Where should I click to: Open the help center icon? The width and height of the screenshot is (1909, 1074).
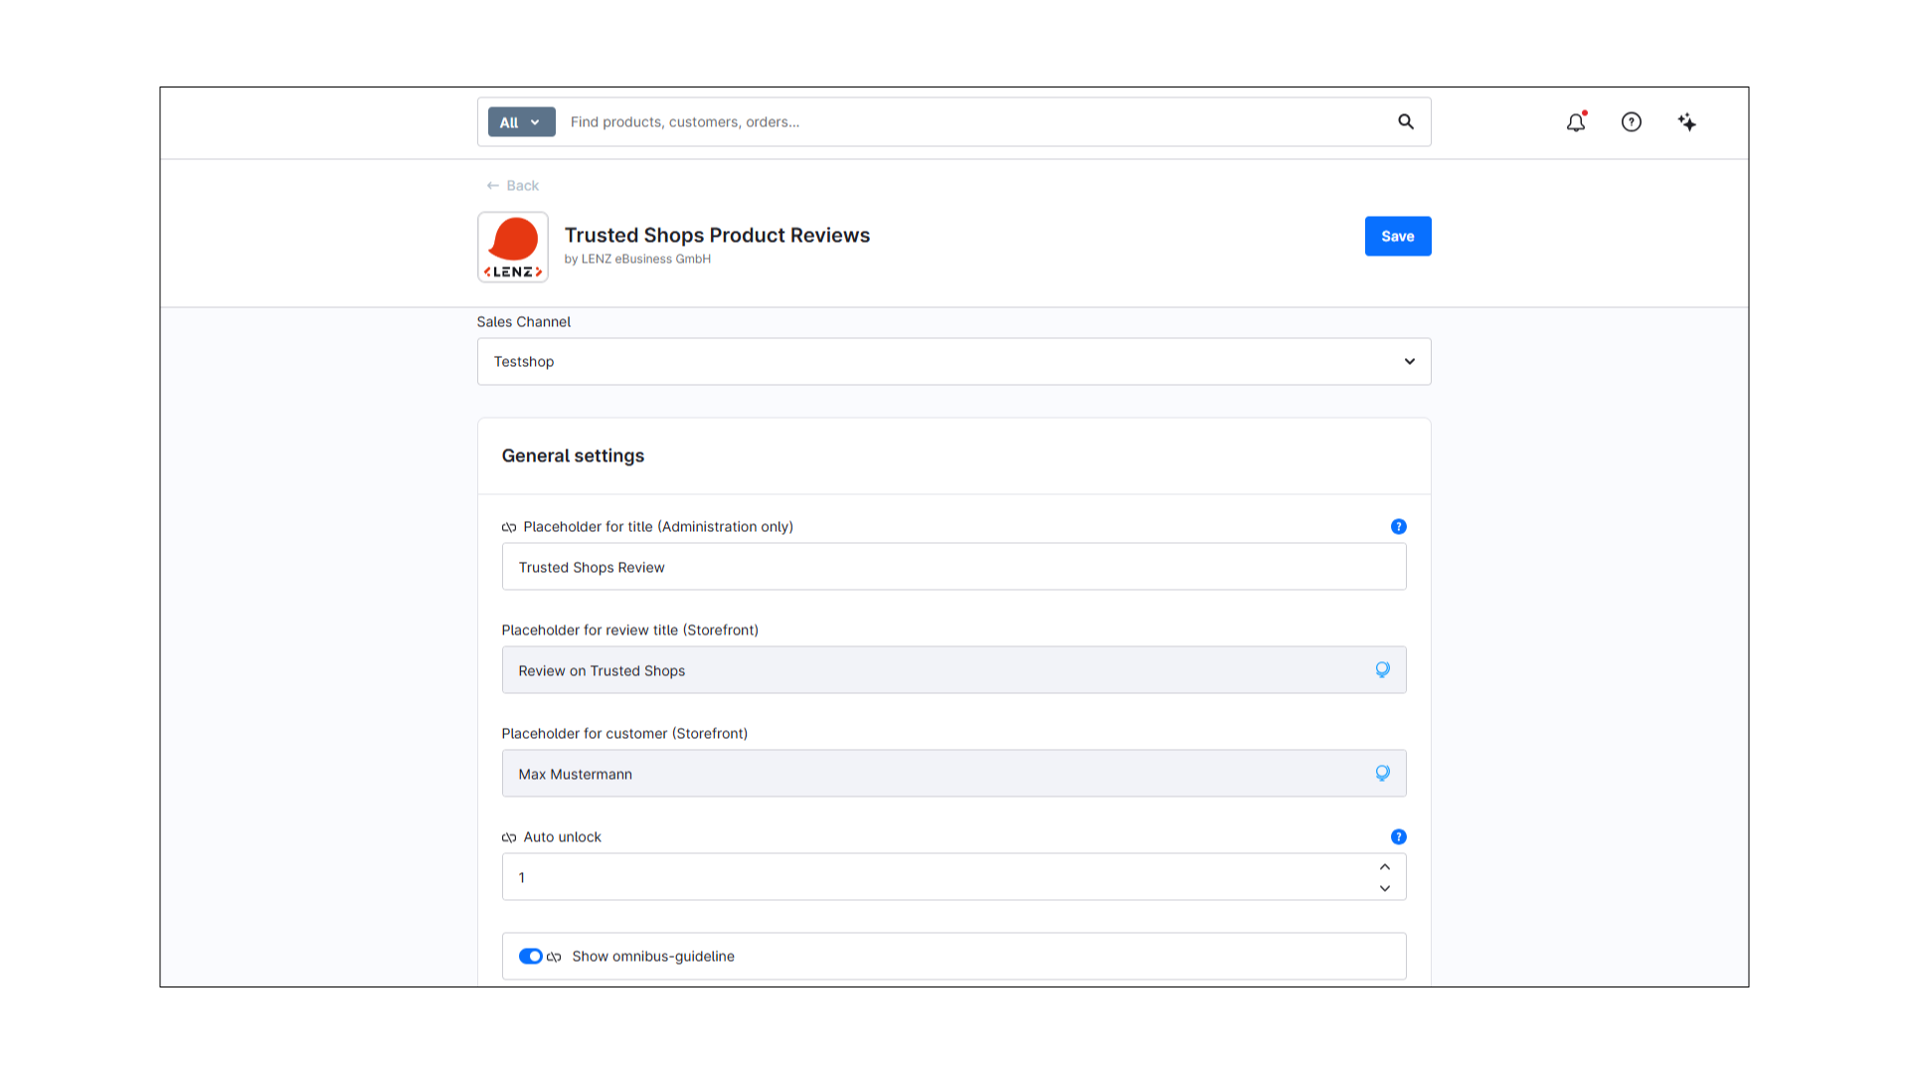pos(1632,122)
